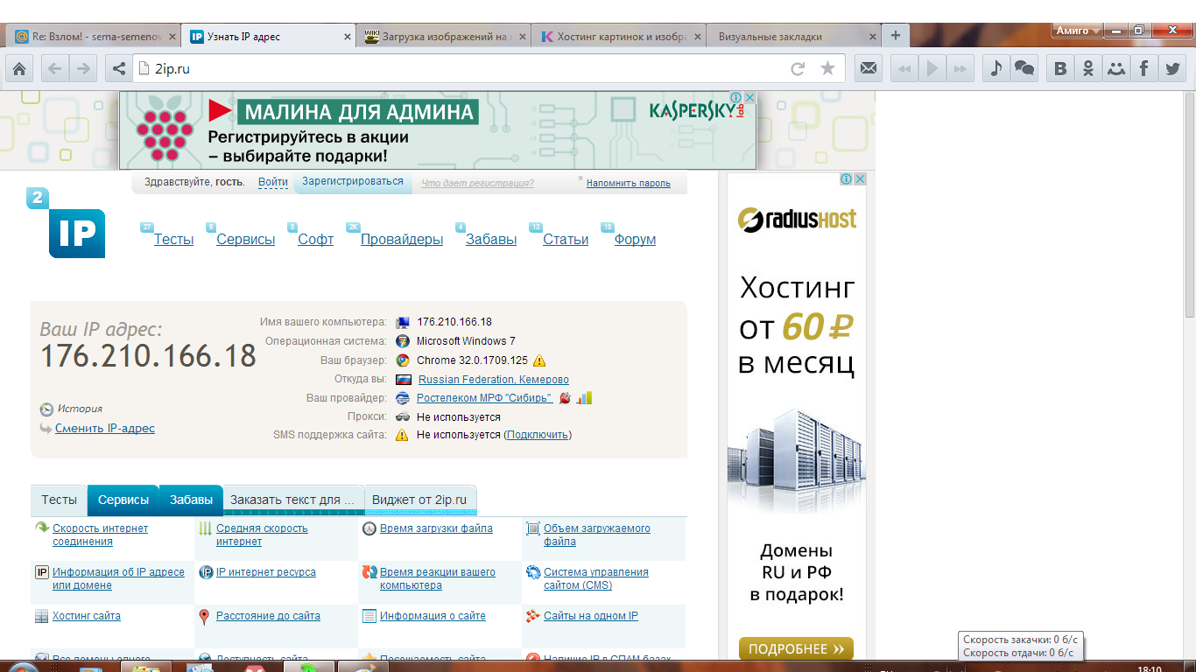Close the 'Узнать IP адрес' tab

[347, 37]
